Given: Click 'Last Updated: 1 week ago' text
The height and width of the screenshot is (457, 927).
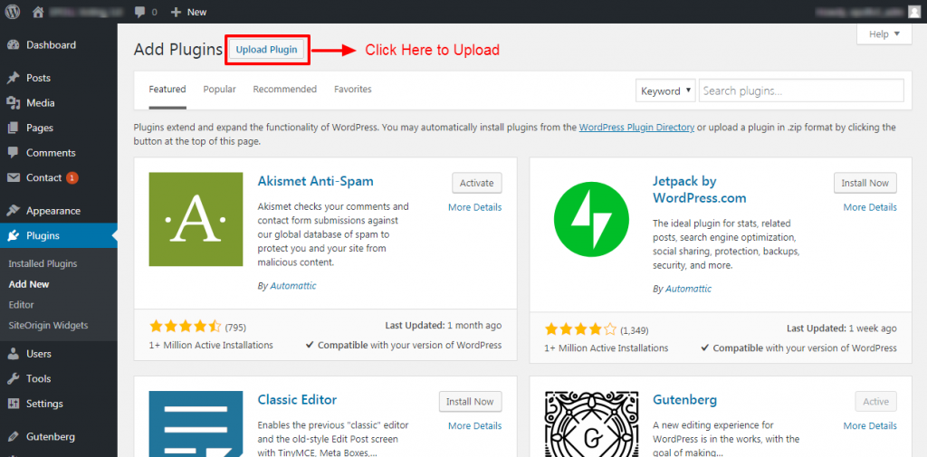Looking at the screenshot, I should click(x=841, y=328).
